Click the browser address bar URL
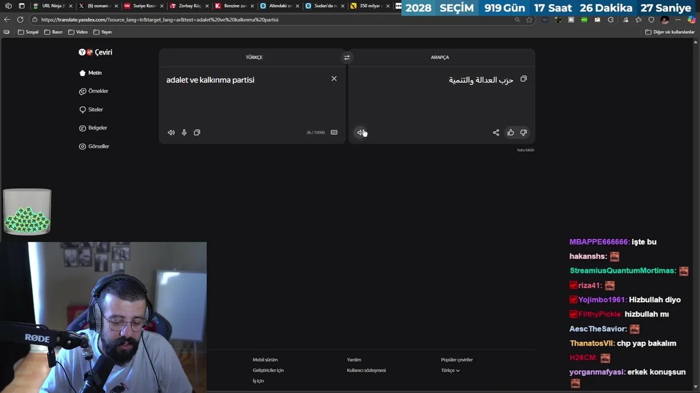Screen dimensions: 700x393 pos(160,20)
